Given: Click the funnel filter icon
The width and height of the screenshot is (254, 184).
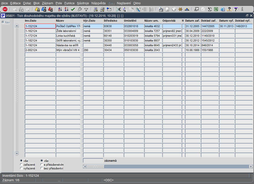Looking at the screenshot, I should (86, 10).
